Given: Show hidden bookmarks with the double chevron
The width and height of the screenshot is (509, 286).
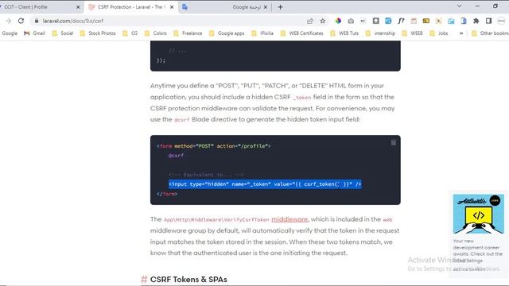Looking at the screenshot, I should 461,33.
